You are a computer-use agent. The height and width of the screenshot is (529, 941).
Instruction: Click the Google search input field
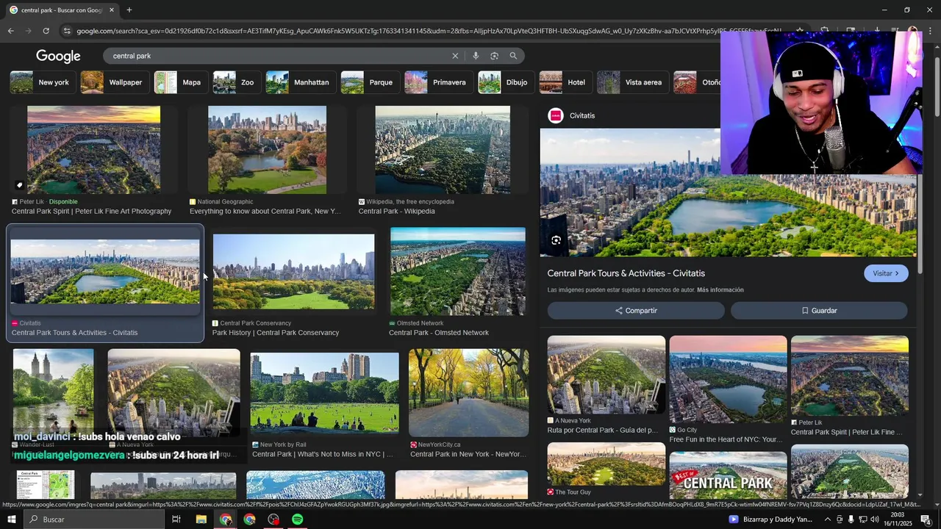pos(279,56)
